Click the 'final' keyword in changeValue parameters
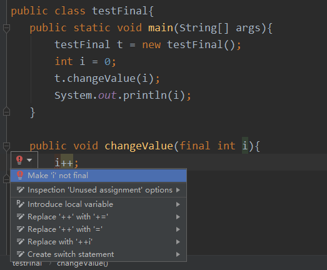The height and width of the screenshot is (270, 327). pos(194,146)
